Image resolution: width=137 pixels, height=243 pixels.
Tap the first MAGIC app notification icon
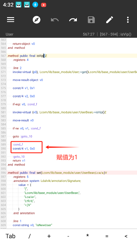(x=18, y=5)
